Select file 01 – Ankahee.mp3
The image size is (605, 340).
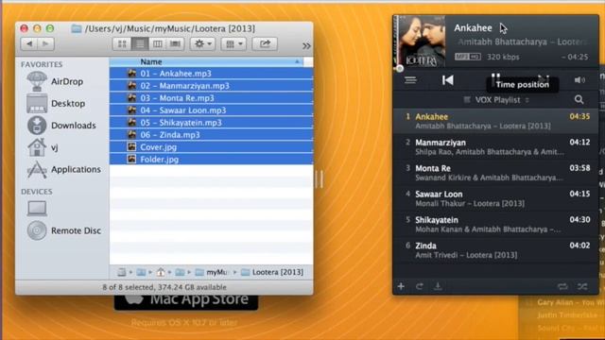coord(211,74)
